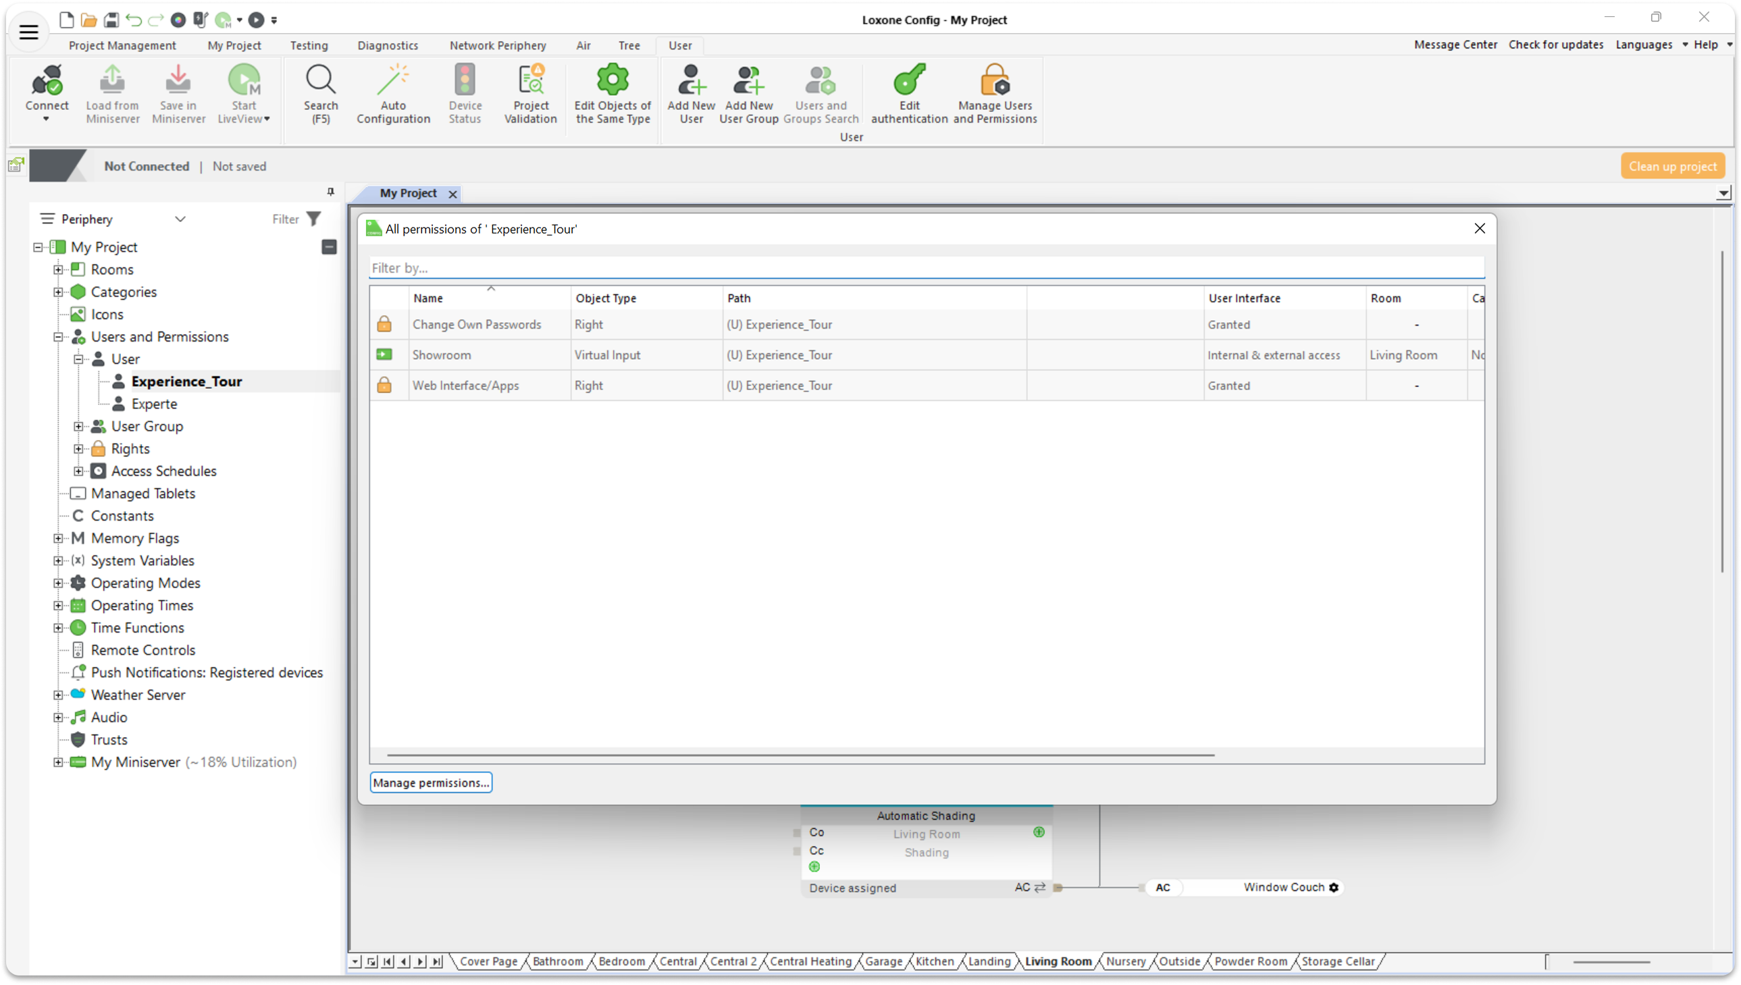Open the Periphery dropdown chevron
Screen dimensions: 1741x985
point(180,219)
